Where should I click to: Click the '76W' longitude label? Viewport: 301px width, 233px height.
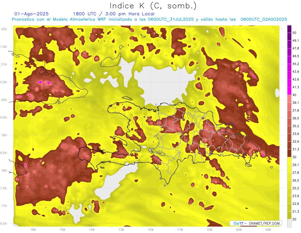(x=33, y=229)
